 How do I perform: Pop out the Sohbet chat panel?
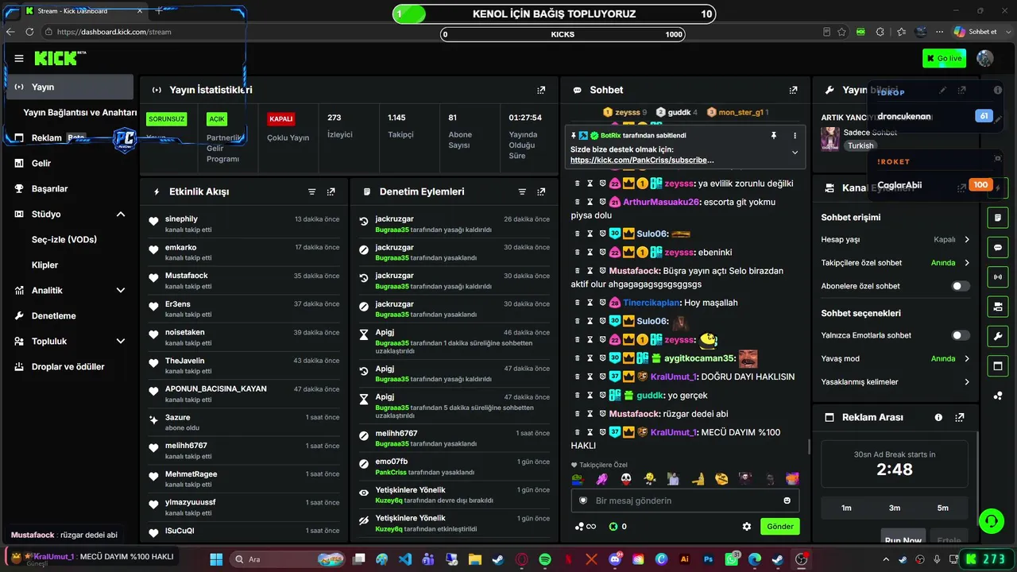[793, 90]
